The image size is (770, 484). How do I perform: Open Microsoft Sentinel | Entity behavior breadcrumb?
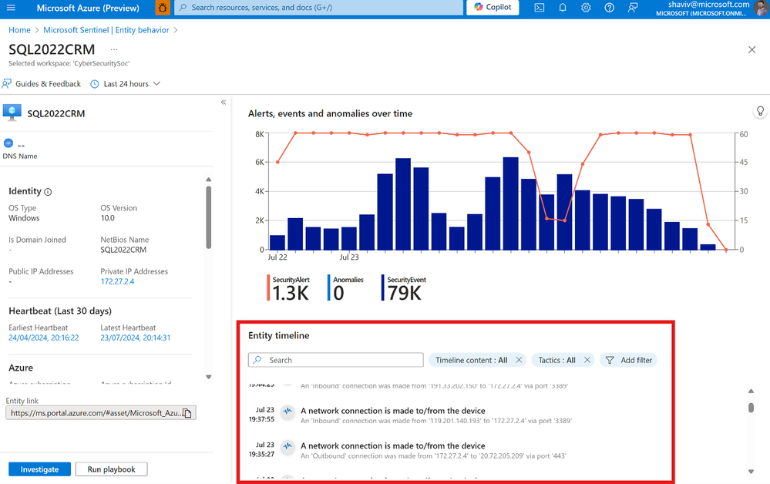[106, 30]
